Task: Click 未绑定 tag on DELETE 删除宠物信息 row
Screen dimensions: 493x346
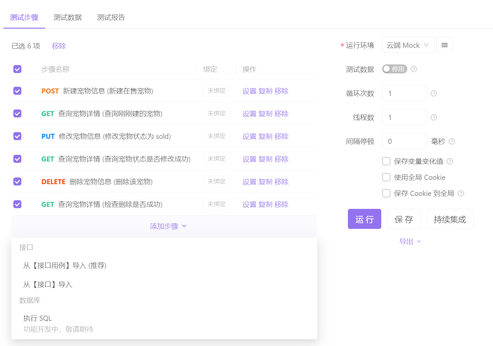Action: pos(217,182)
